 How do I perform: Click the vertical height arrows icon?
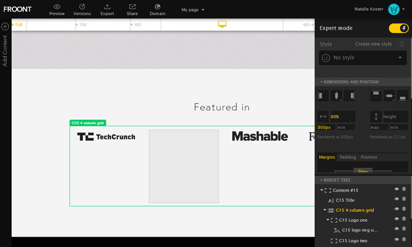pos(376,117)
